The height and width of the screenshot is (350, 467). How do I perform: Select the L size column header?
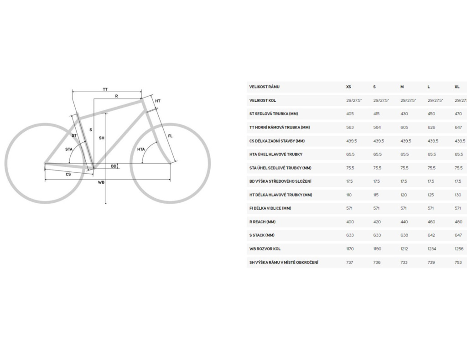(x=429, y=86)
